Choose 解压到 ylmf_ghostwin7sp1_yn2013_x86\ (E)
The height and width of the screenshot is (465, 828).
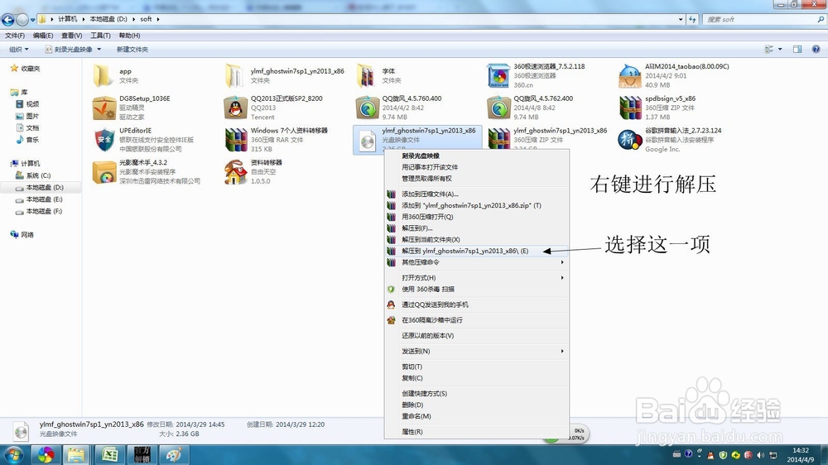478,251
